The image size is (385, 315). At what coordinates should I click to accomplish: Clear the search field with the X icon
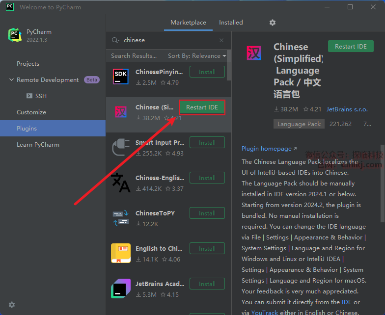click(221, 40)
